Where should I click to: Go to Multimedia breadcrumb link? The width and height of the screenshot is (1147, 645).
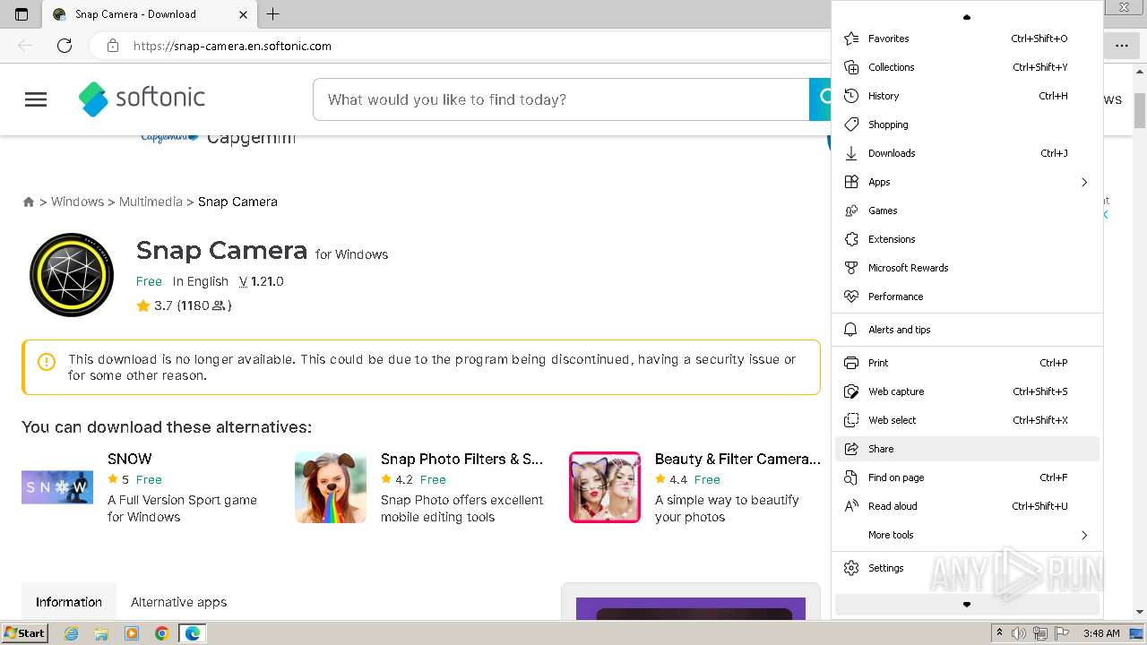(x=151, y=202)
